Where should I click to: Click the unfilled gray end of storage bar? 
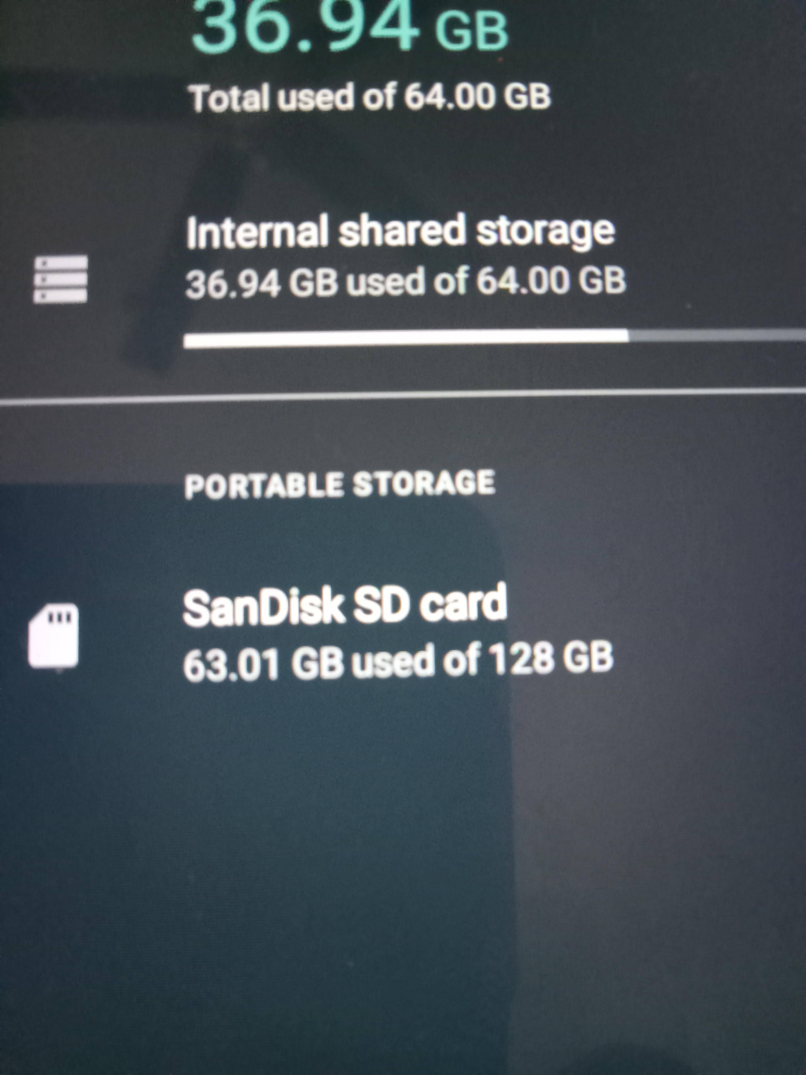(x=717, y=335)
